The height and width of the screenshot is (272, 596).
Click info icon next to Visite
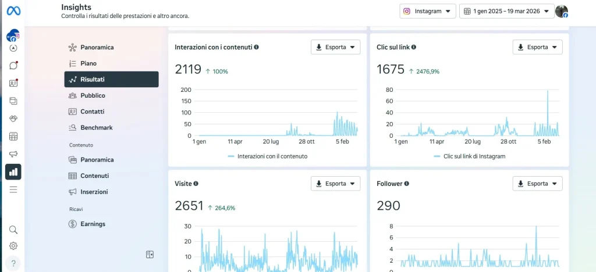click(196, 184)
